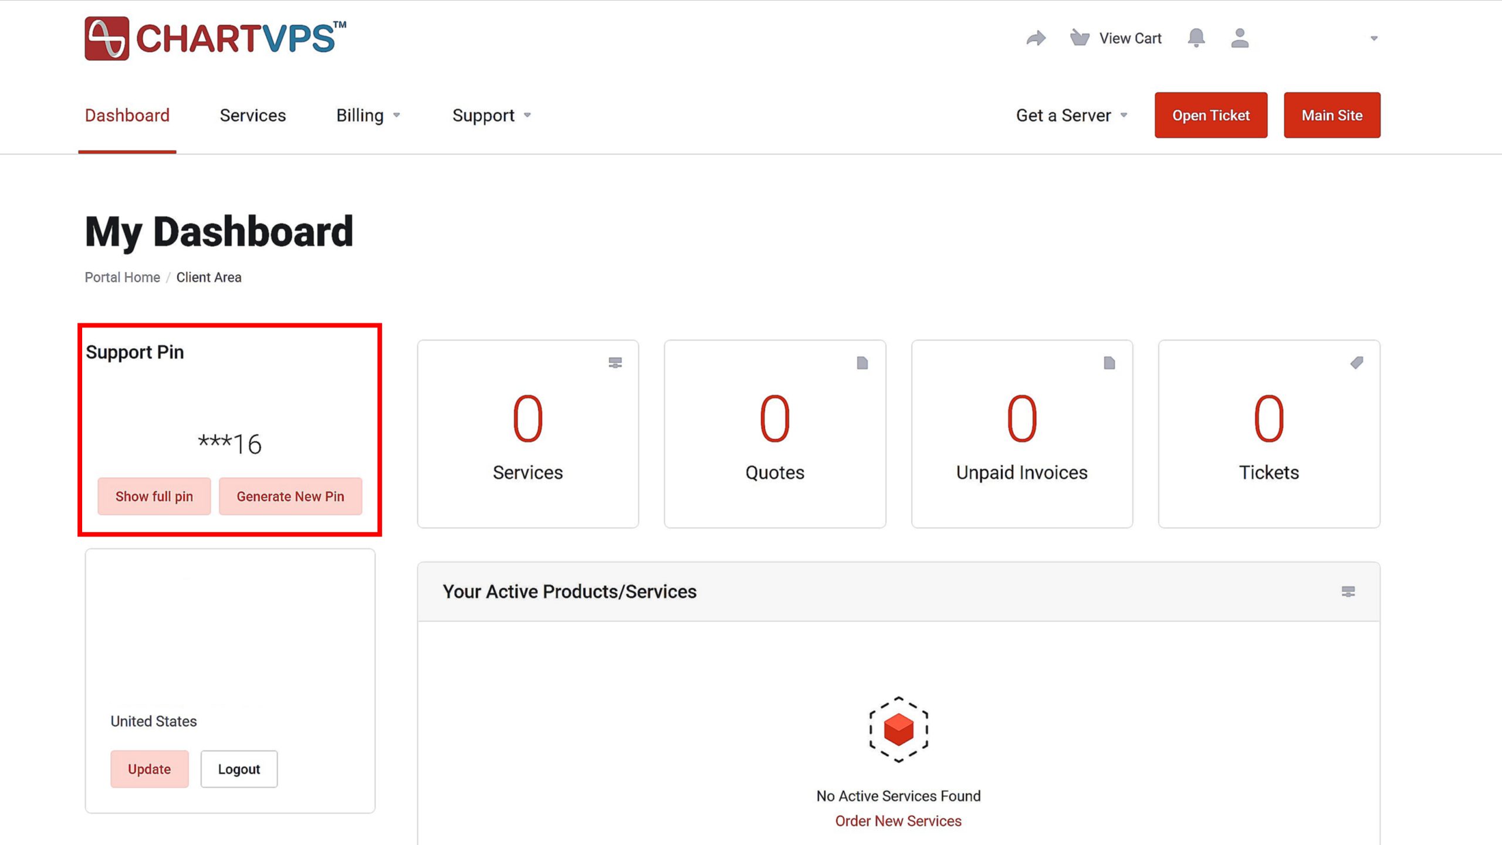Expand the account menu caret
Viewport: 1502px width, 845px height.
pyautogui.click(x=1374, y=39)
